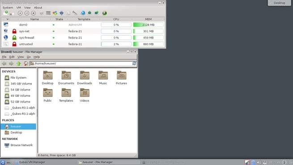The image size is (293, 165).
Task: Sort VMs by State column
Action: coord(59,19)
